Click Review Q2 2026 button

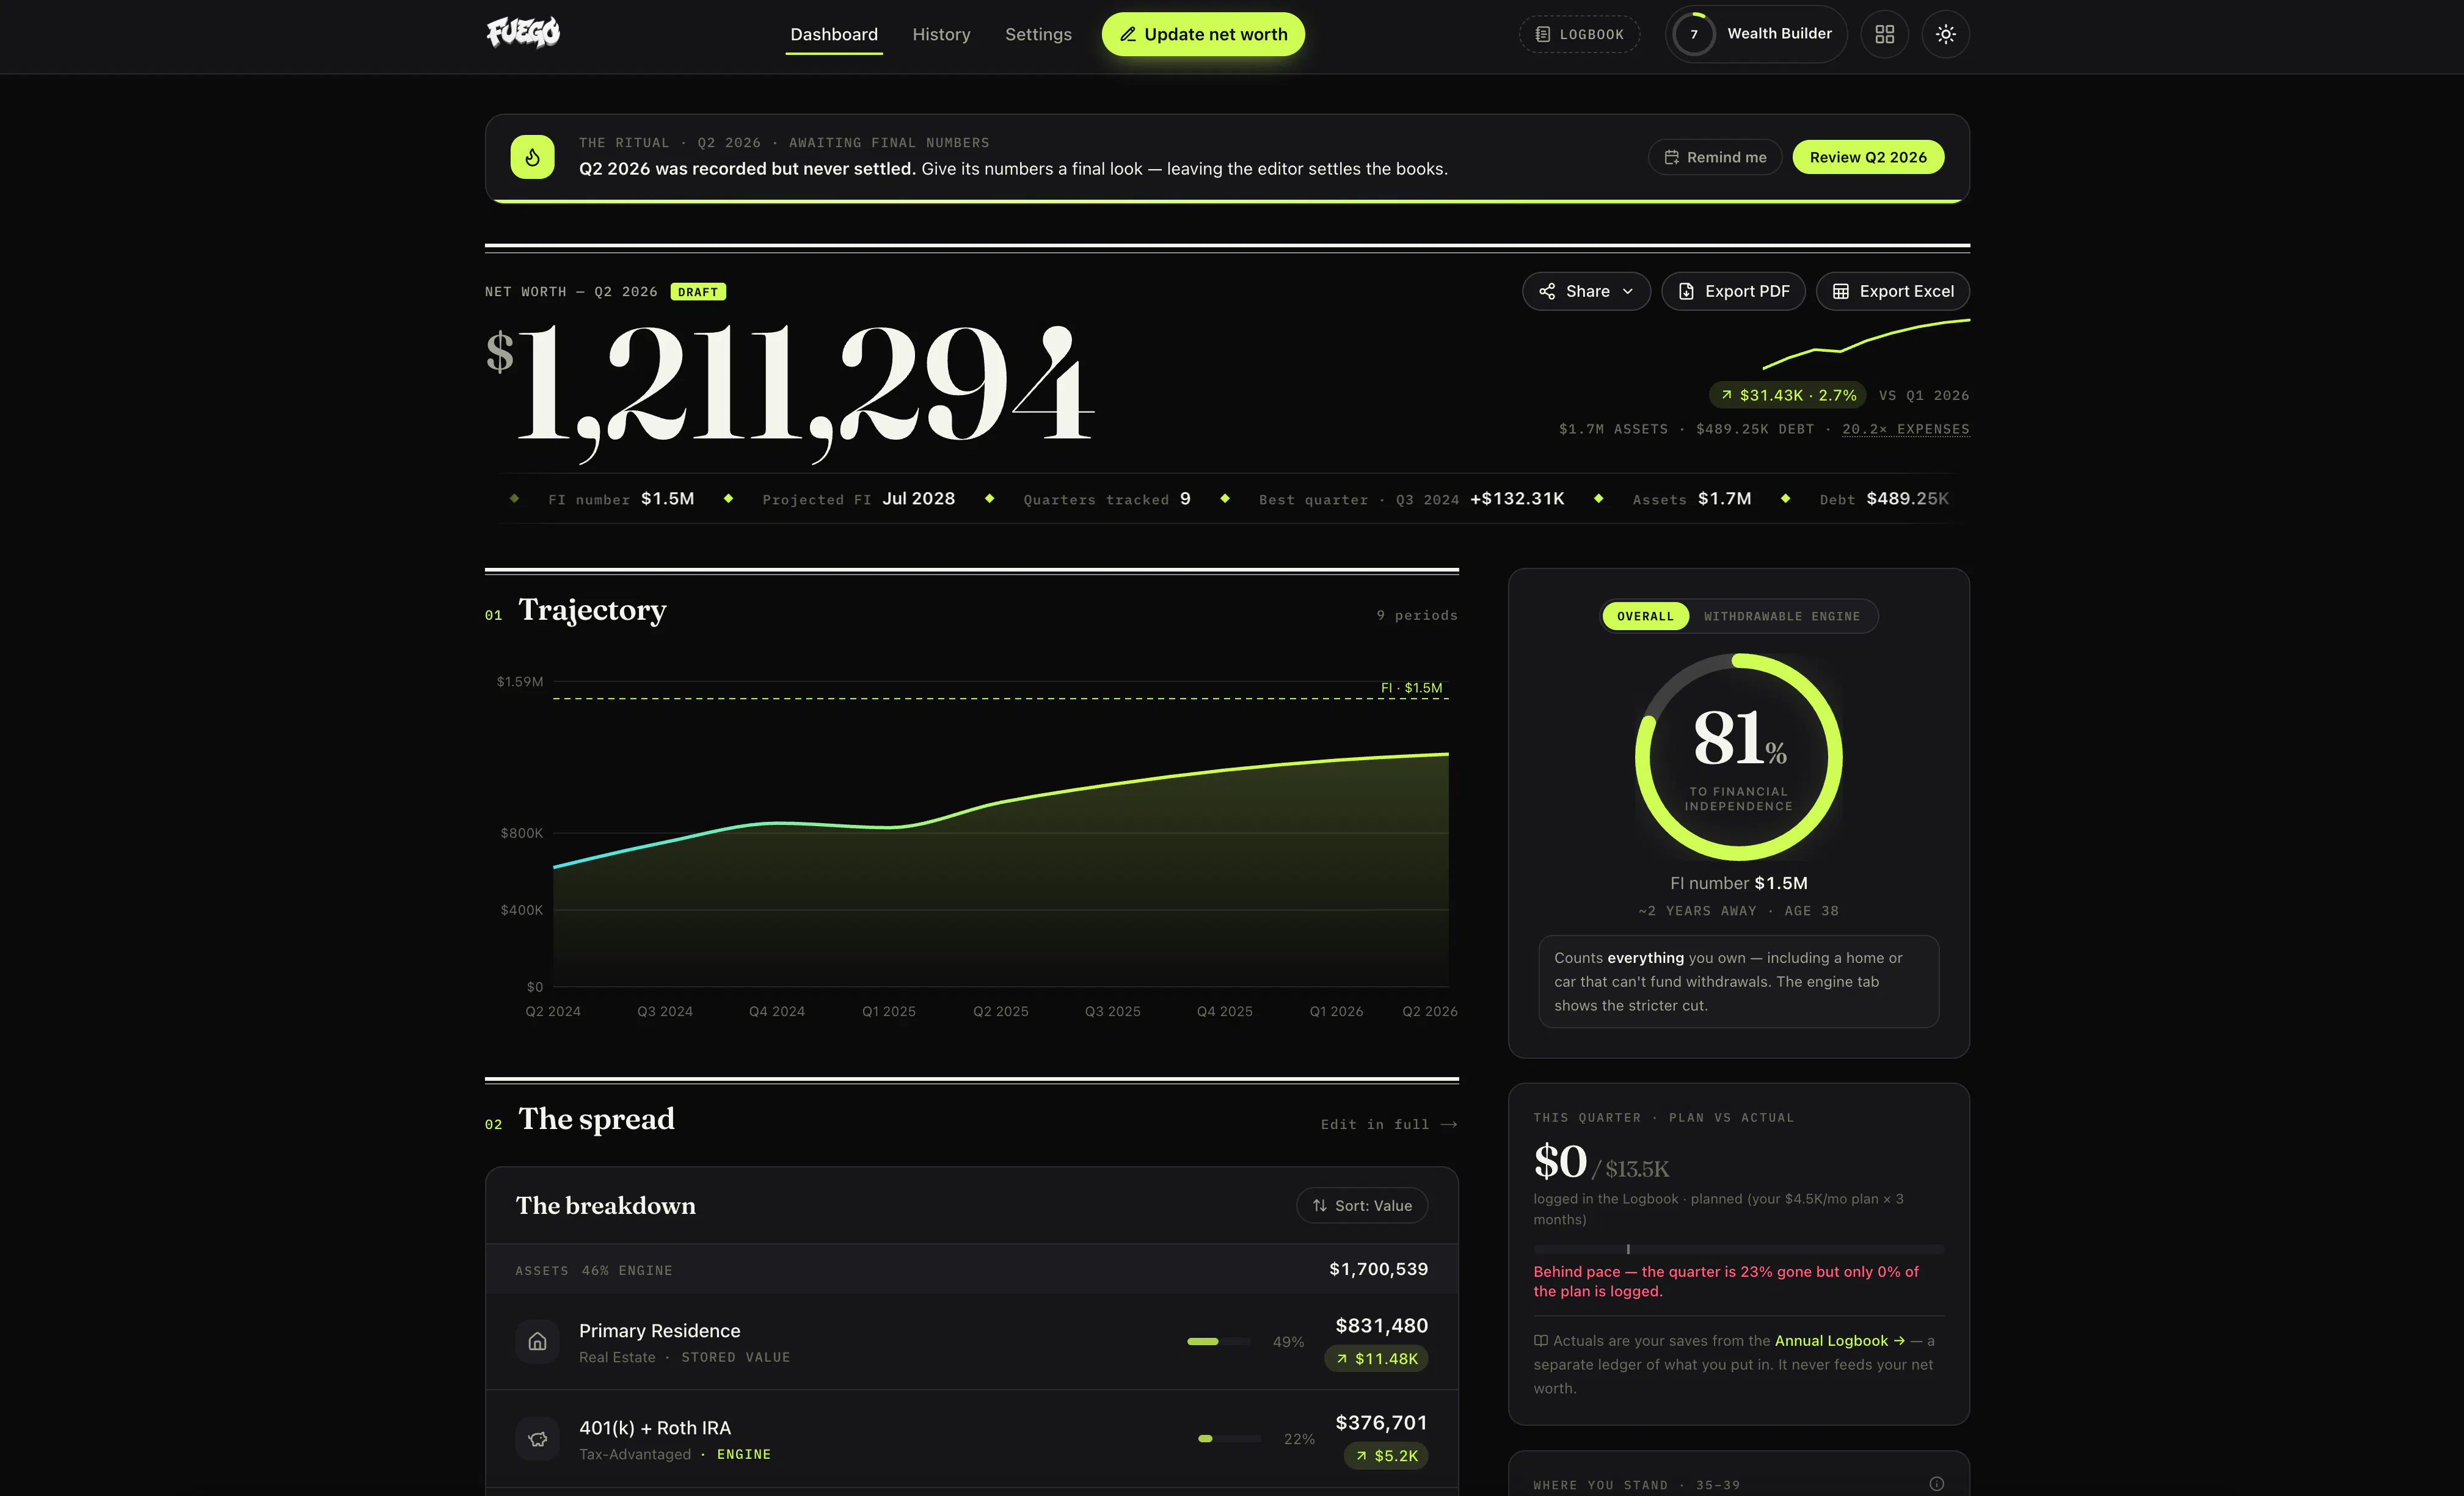(1868, 157)
